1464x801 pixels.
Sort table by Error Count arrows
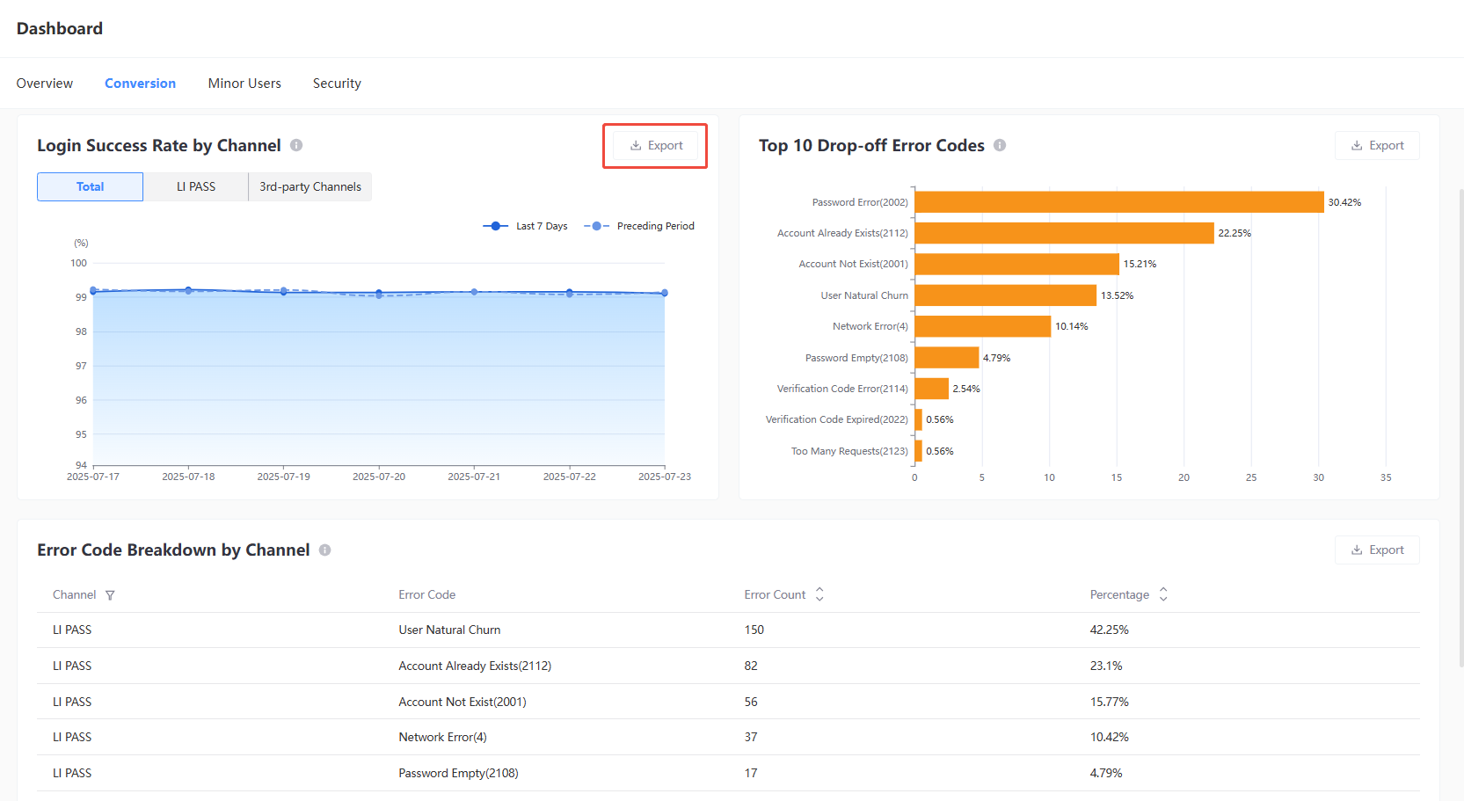click(819, 595)
